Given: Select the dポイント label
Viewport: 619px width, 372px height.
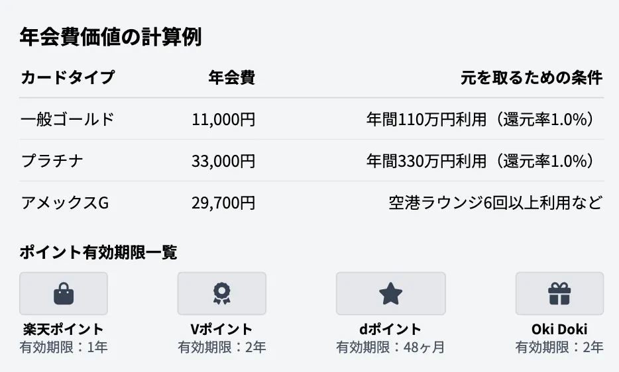Looking at the screenshot, I should pyautogui.click(x=390, y=329).
